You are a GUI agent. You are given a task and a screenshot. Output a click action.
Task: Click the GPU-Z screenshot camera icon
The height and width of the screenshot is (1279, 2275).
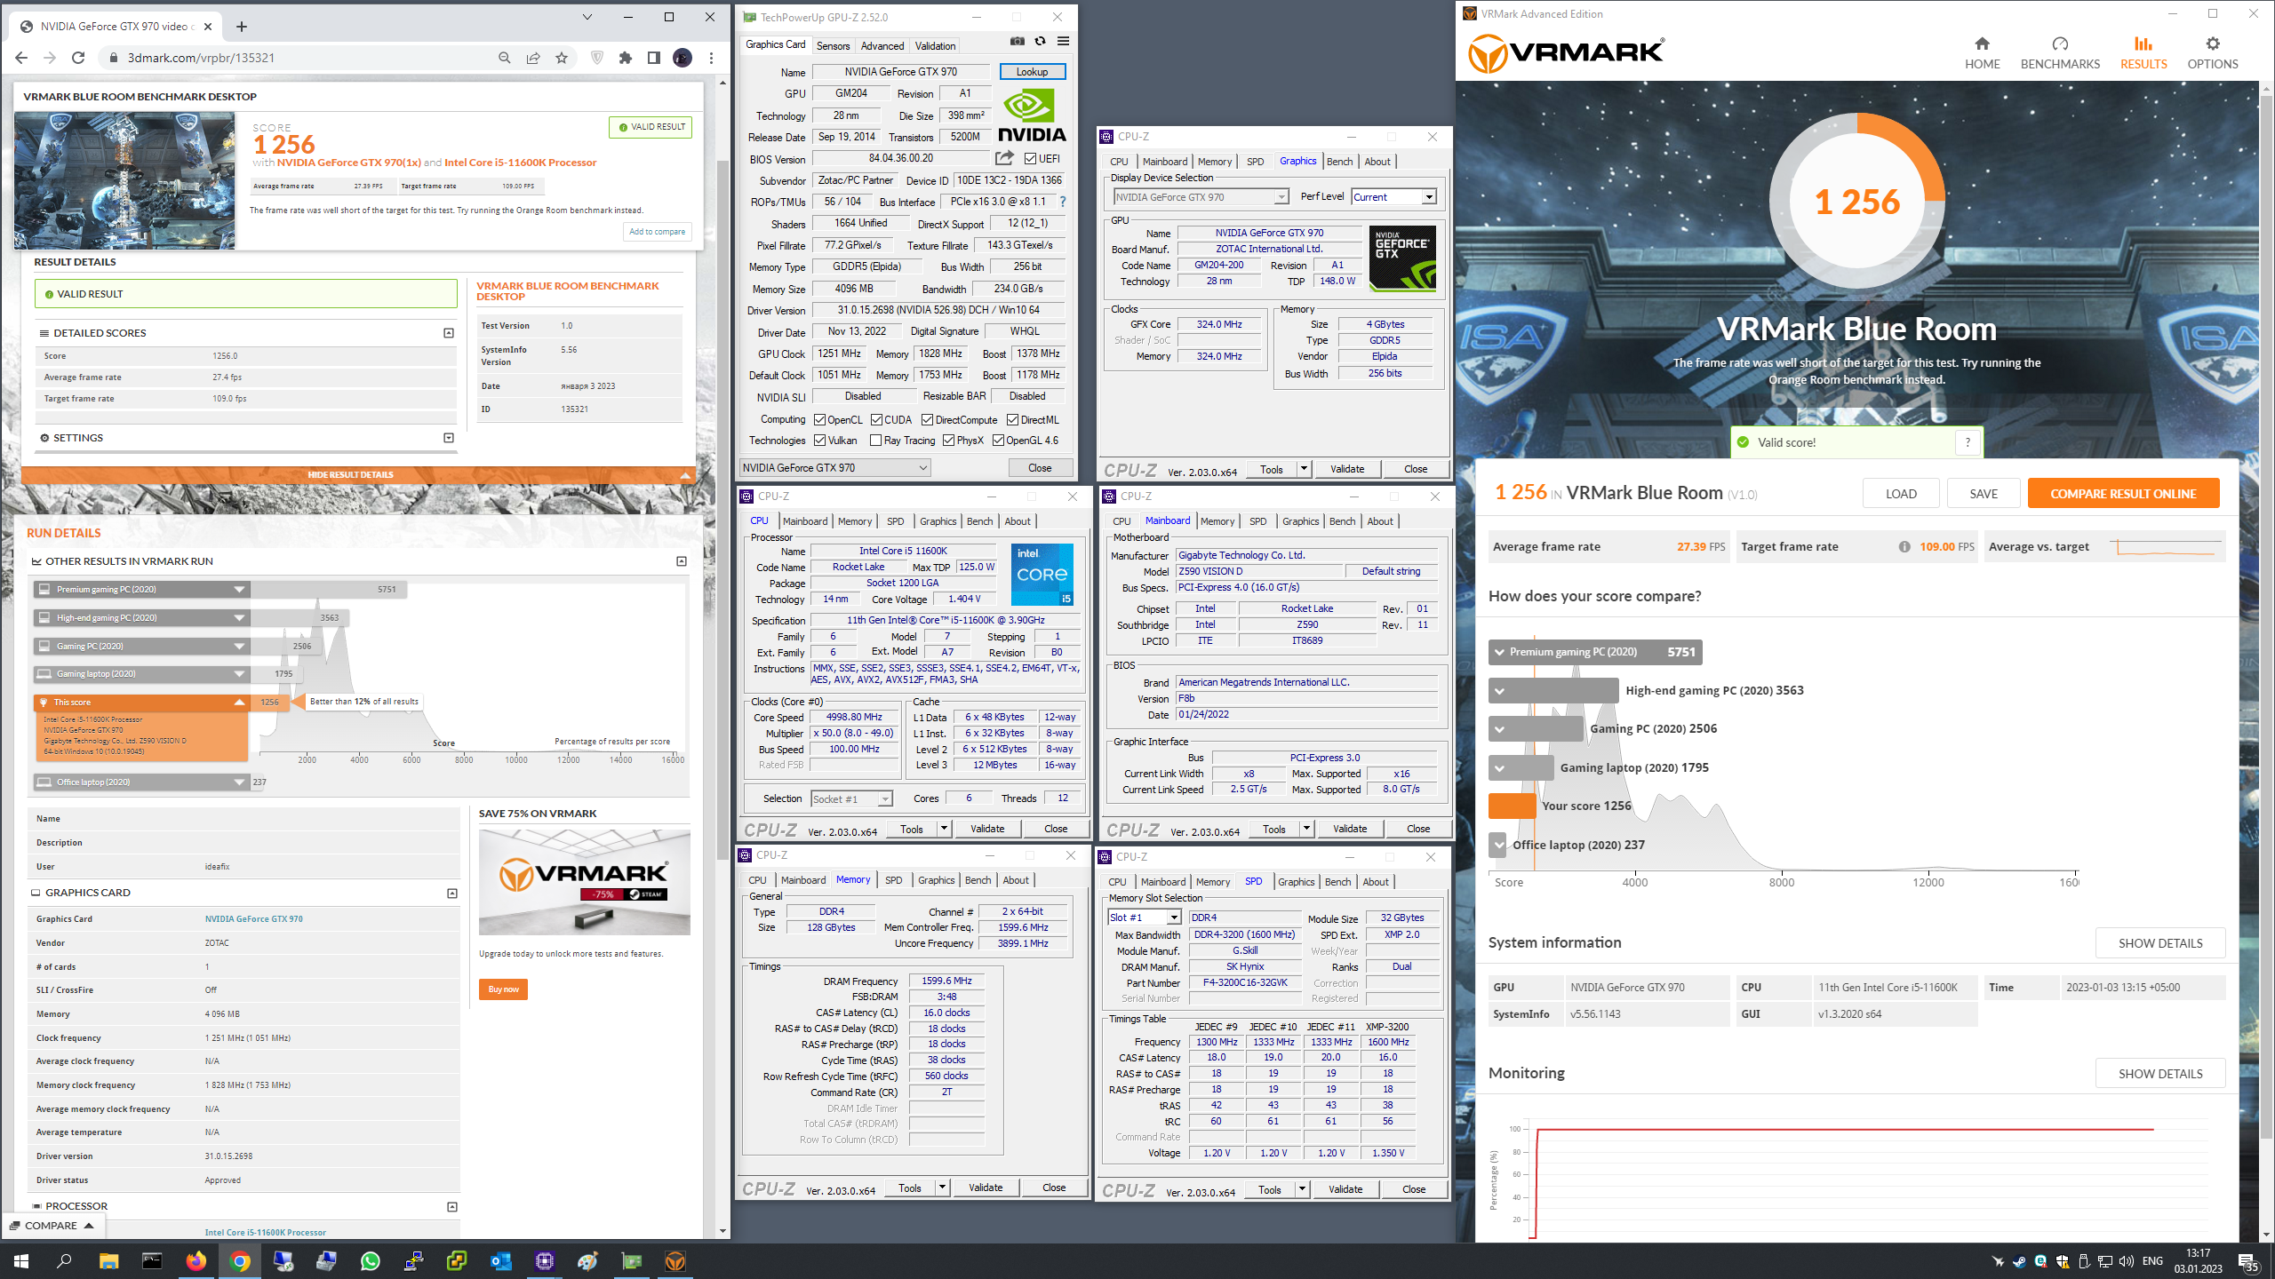(1018, 42)
